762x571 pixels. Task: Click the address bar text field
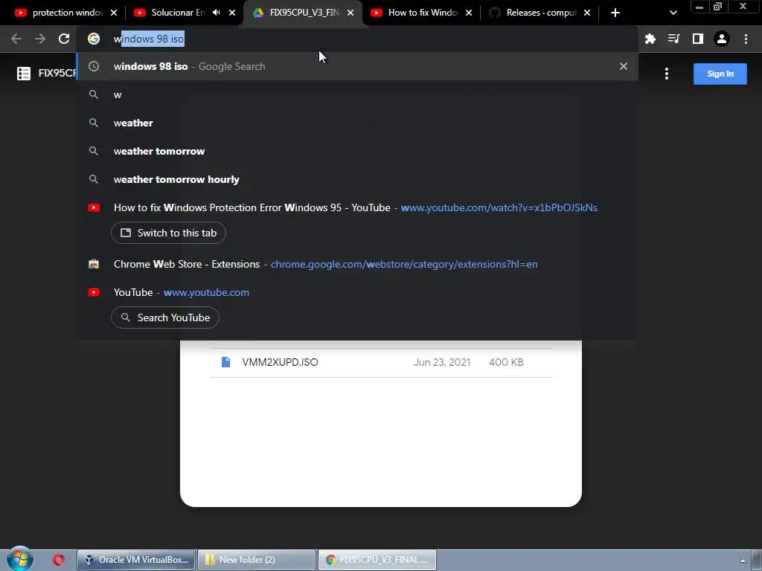pyautogui.click(x=357, y=39)
